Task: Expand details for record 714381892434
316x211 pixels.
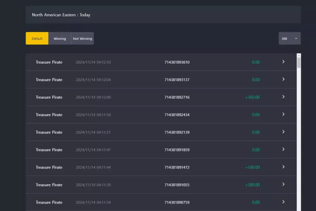Action: tap(283, 114)
